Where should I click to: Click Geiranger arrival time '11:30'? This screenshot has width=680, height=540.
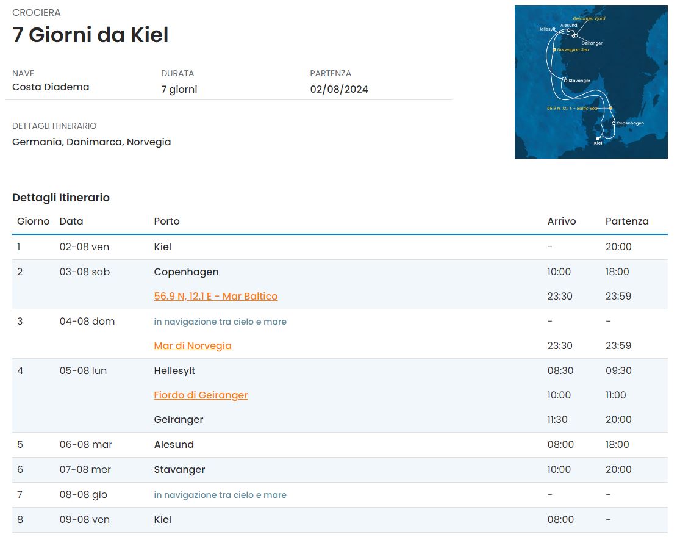(x=557, y=419)
